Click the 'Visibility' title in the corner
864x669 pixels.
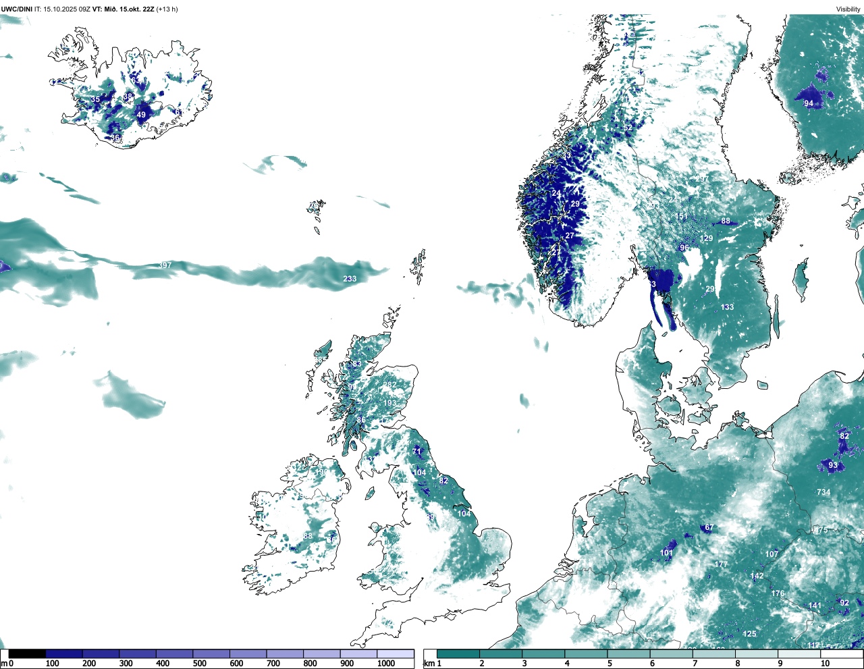[848, 9]
